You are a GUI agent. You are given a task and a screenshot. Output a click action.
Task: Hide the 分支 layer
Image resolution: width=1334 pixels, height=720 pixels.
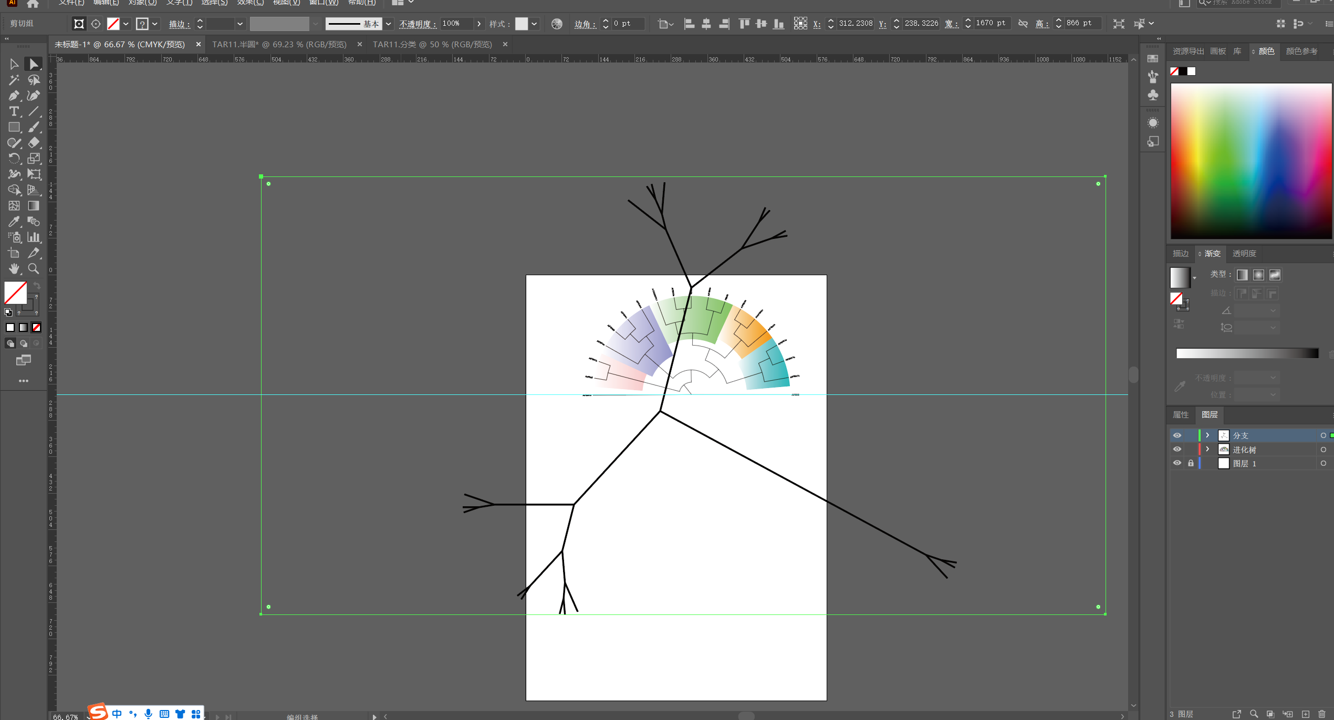[1177, 435]
